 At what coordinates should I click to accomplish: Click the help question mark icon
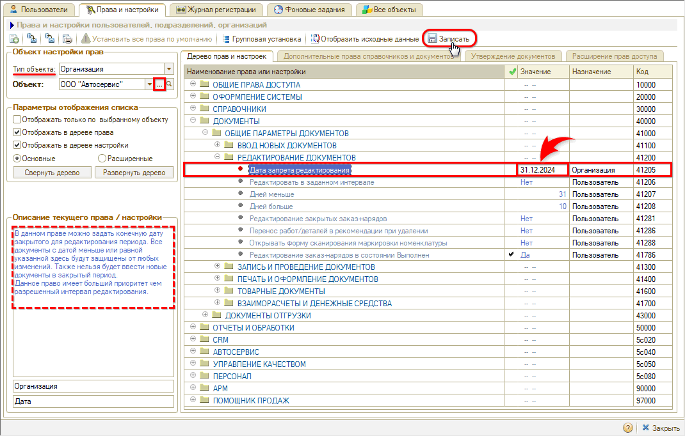627,428
